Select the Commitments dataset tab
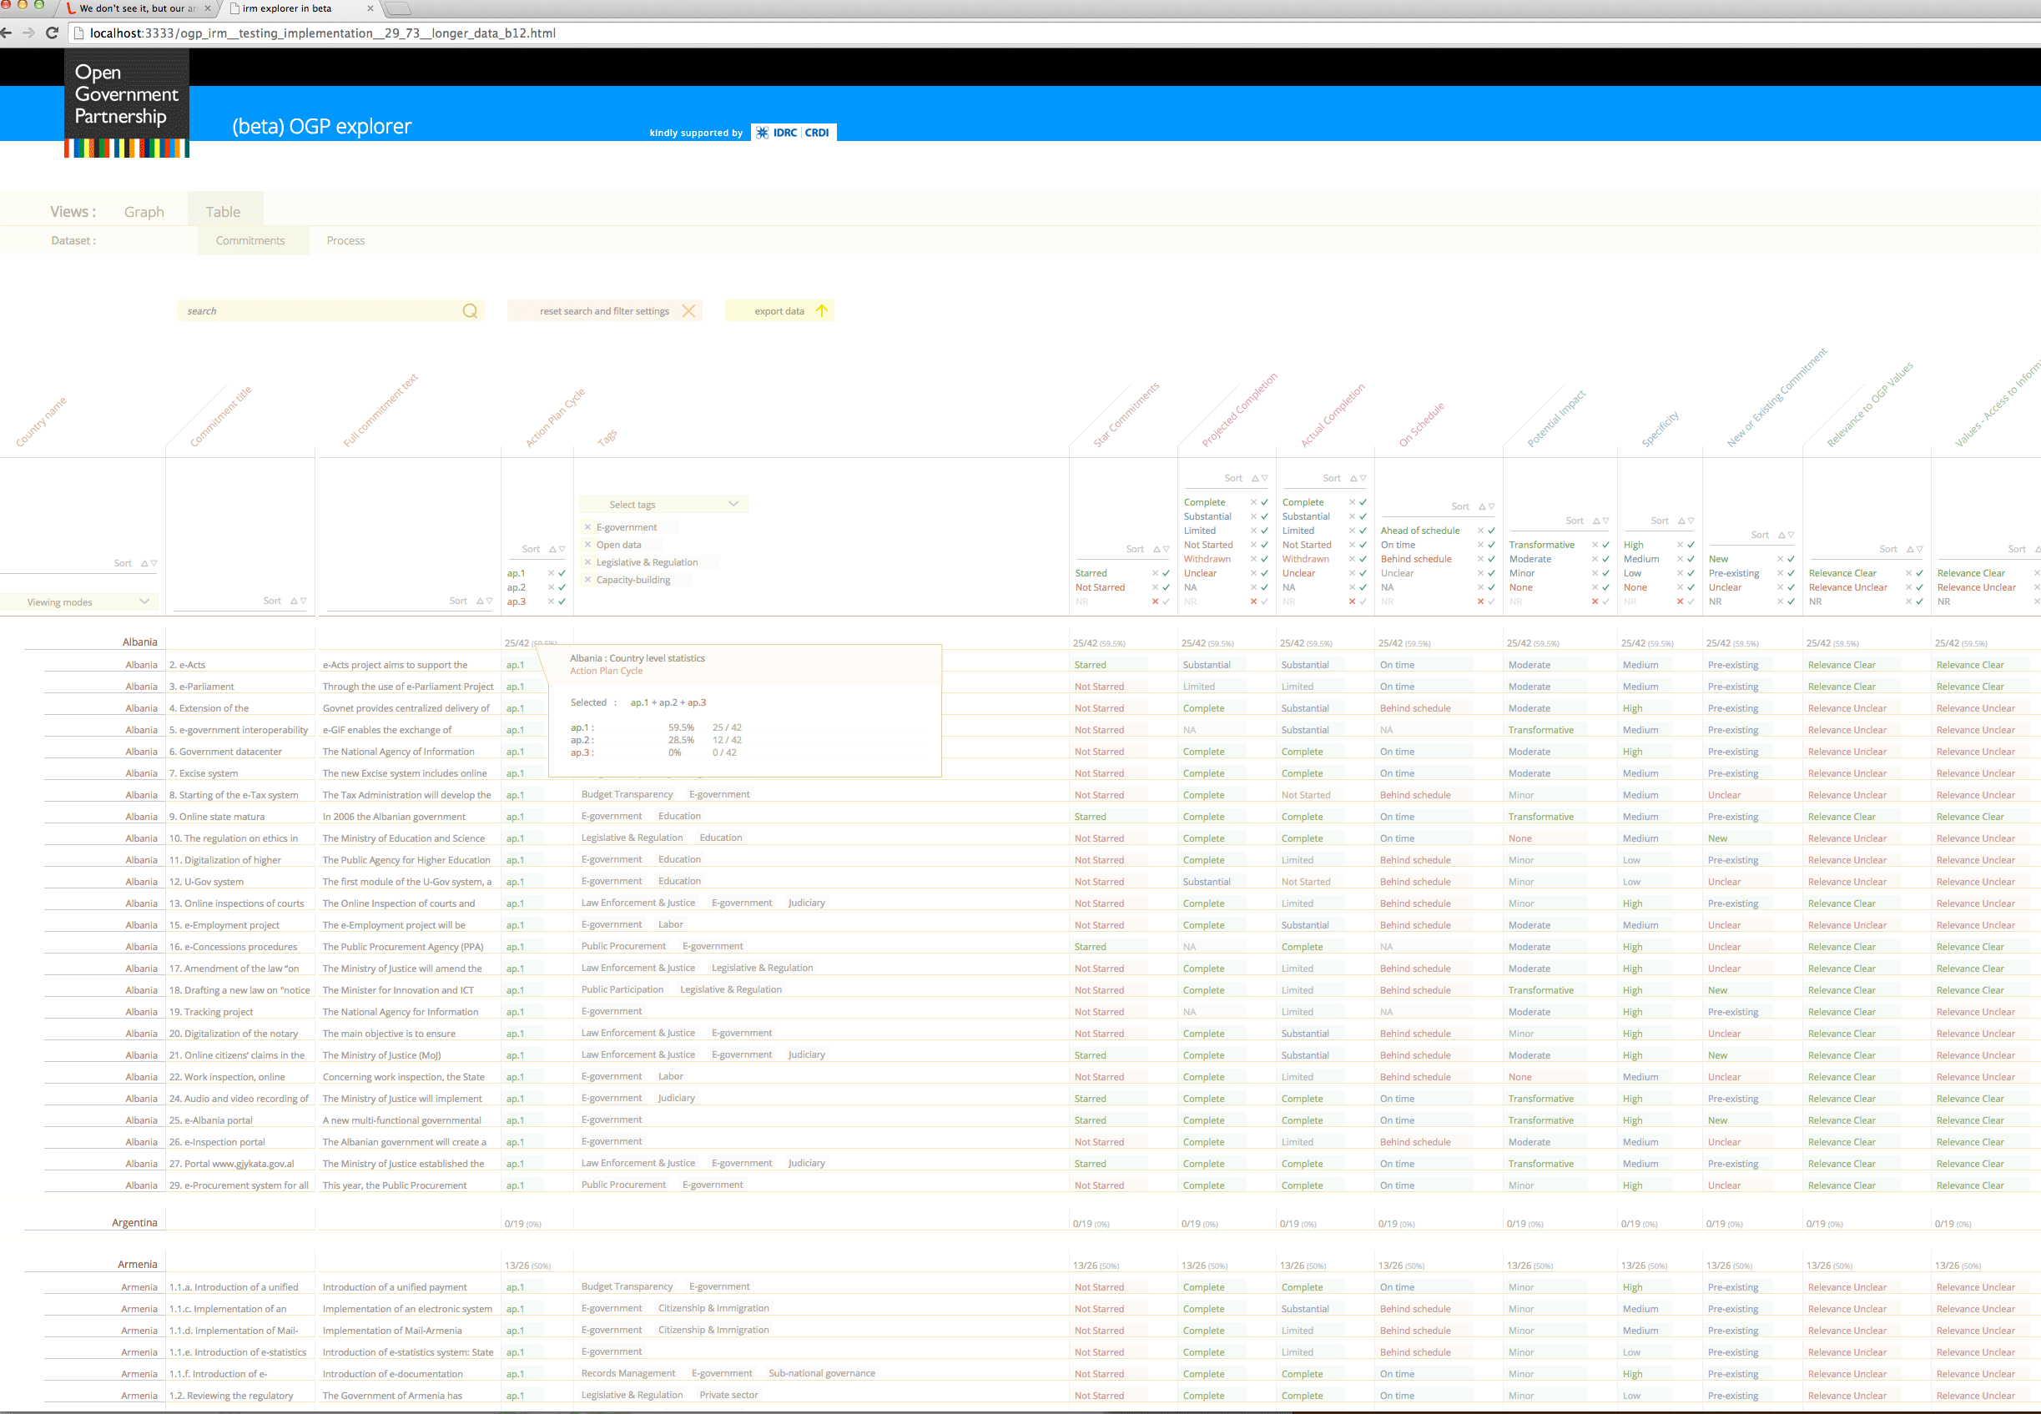2041x1414 pixels. point(251,241)
